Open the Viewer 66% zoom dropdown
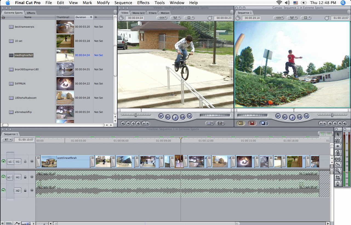This screenshot has width=351, height=225. pos(162,18)
